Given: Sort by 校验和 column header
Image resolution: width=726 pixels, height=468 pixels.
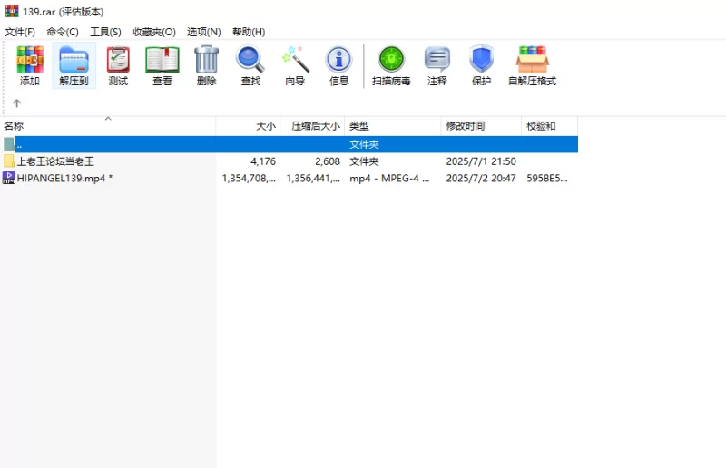Looking at the screenshot, I should click(x=550, y=126).
